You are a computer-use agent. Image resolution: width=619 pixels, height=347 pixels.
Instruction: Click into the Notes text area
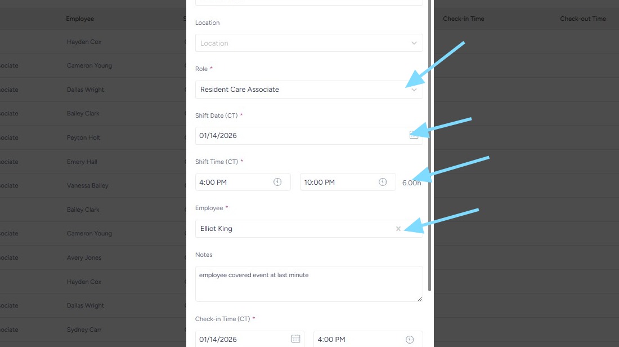point(308,283)
